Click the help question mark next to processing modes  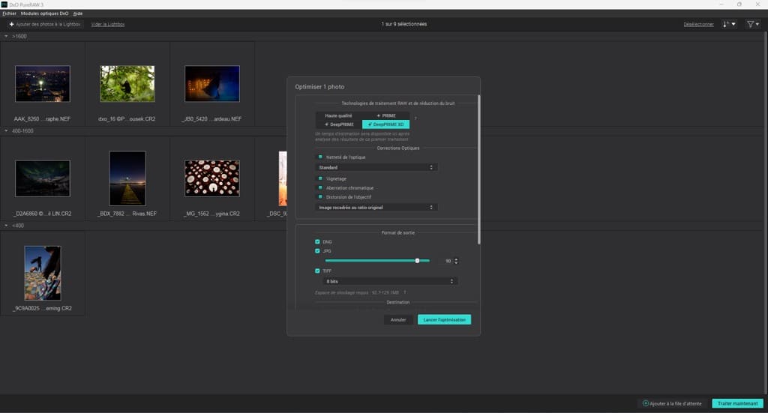tap(415, 118)
